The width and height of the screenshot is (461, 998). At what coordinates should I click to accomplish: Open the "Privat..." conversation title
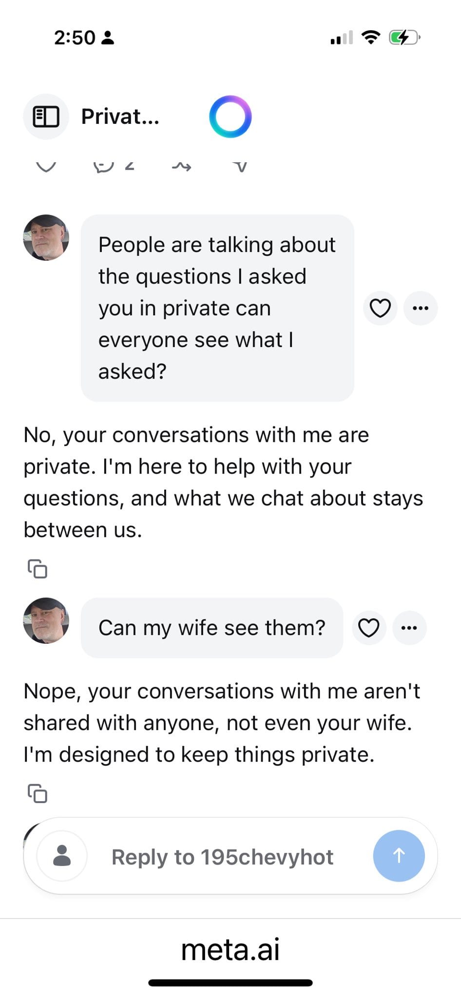120,116
